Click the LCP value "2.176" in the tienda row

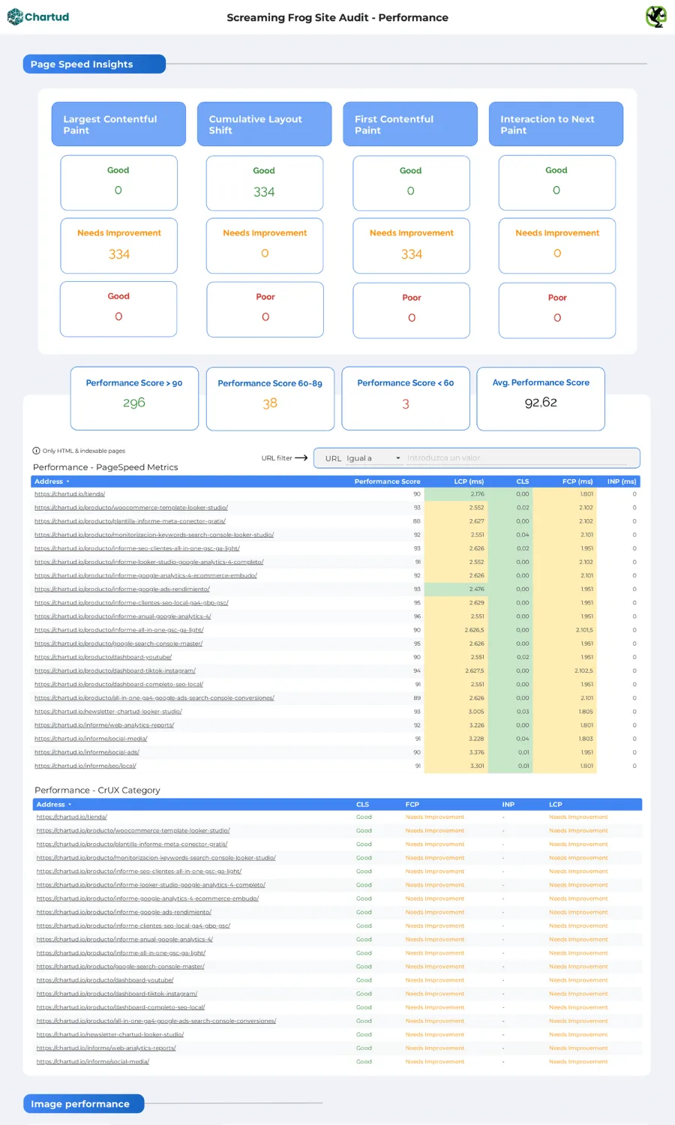[477, 494]
